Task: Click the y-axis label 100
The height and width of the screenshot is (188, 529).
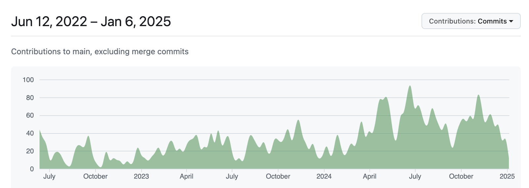Action: [x=28, y=80]
